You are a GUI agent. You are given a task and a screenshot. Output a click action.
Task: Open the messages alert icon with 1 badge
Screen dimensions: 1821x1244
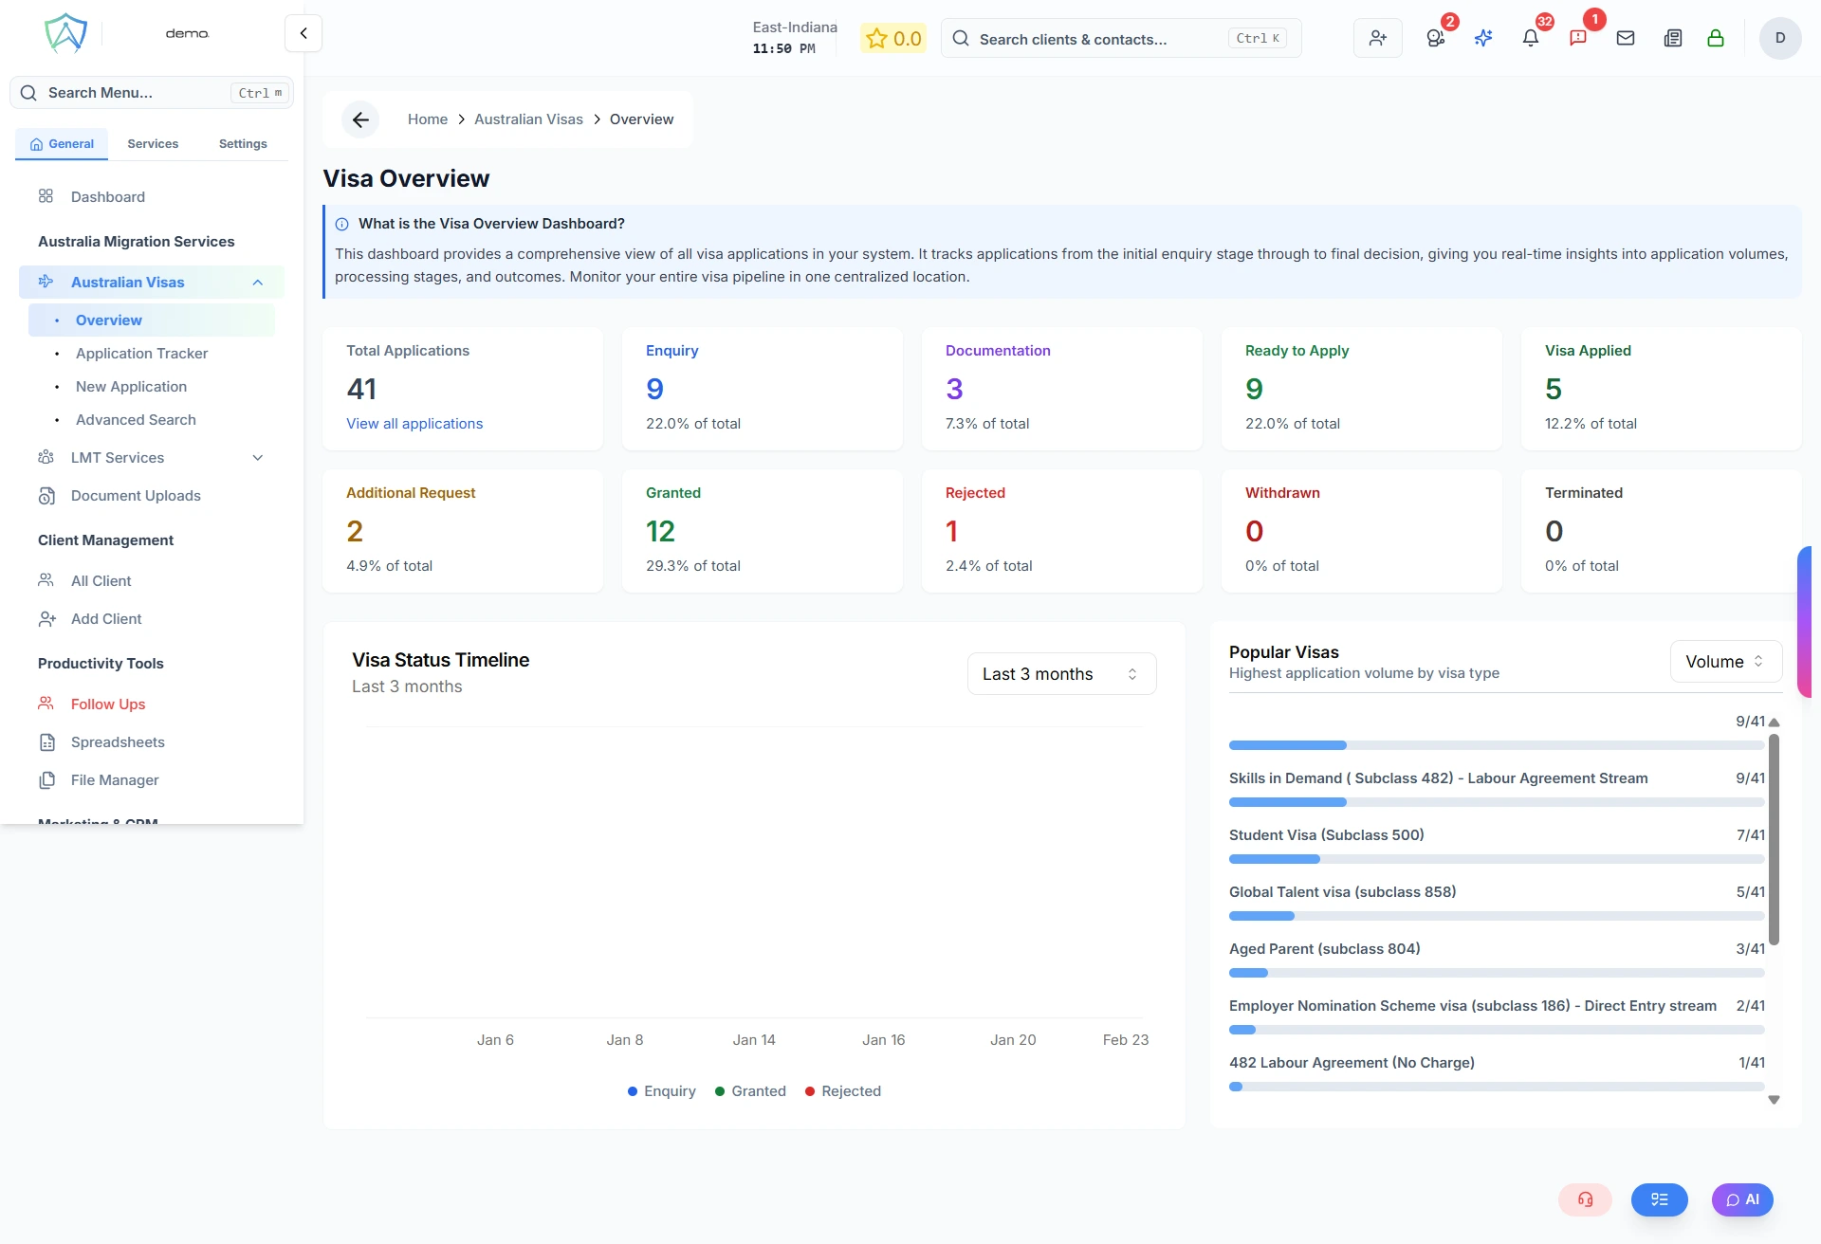1579,38
